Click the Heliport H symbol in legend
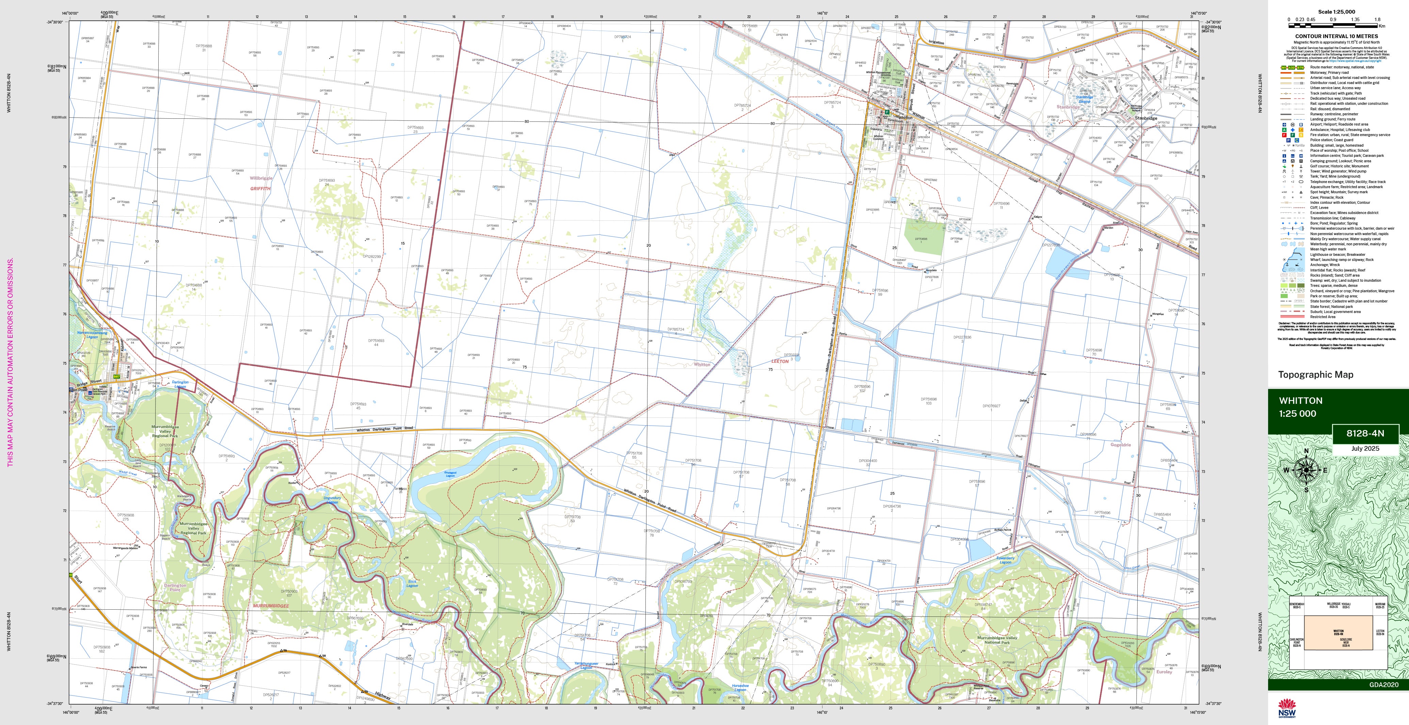This screenshot has width=1409, height=725. (1293, 125)
